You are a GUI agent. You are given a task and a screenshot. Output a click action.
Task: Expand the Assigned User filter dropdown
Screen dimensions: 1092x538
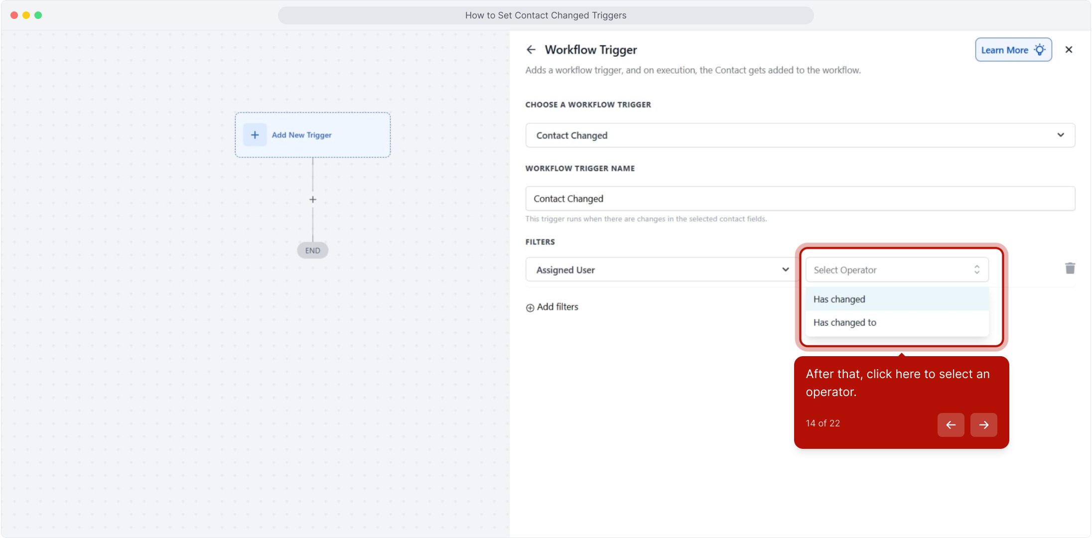coord(662,270)
